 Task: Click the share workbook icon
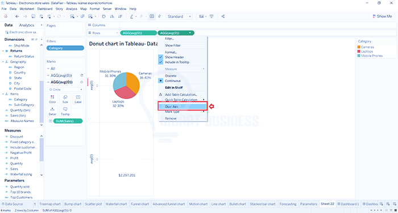(223, 16)
